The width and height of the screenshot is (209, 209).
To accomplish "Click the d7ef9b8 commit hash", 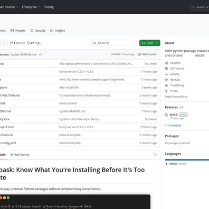I will [116, 54].
